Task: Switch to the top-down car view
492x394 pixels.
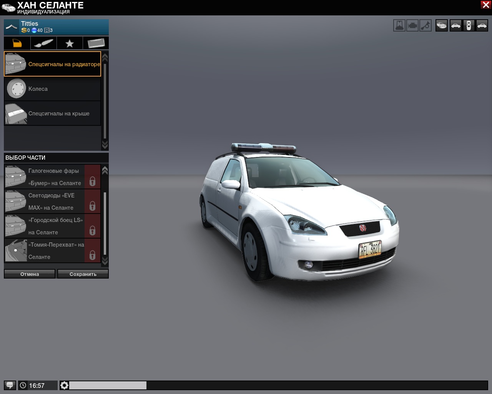Action: coord(469,26)
